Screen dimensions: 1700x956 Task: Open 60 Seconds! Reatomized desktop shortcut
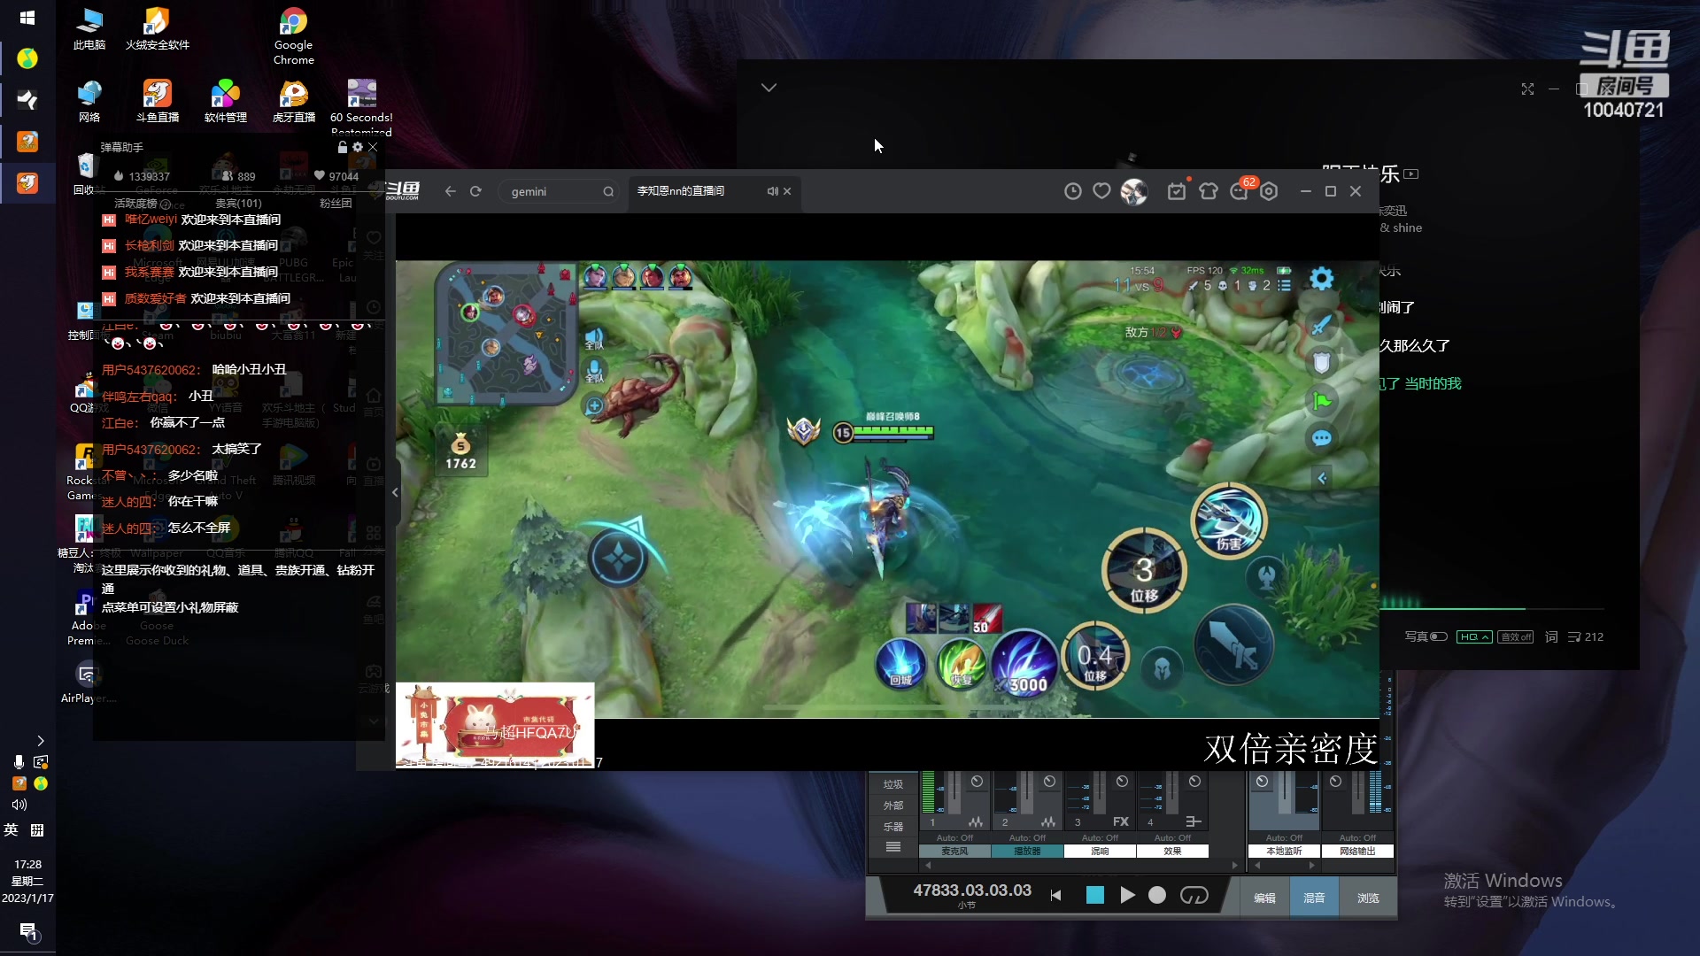tap(361, 106)
